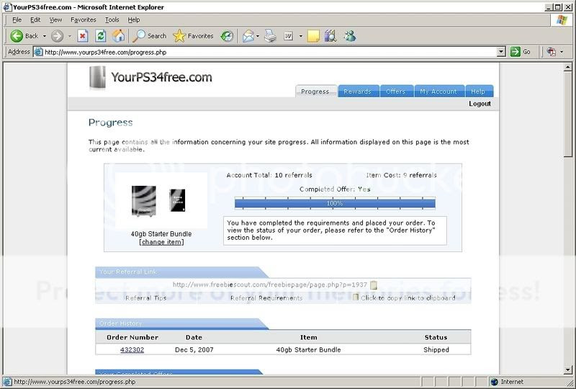Open the Tools menu
The height and width of the screenshot is (389, 576).
point(112,20)
